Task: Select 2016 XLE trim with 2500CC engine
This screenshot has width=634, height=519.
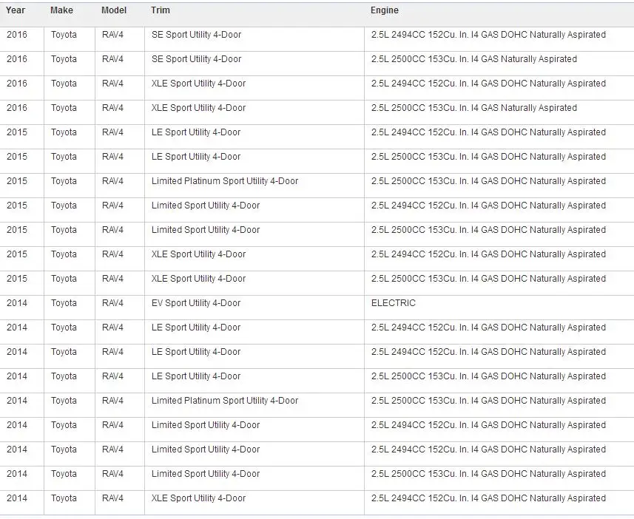Action: [198, 107]
